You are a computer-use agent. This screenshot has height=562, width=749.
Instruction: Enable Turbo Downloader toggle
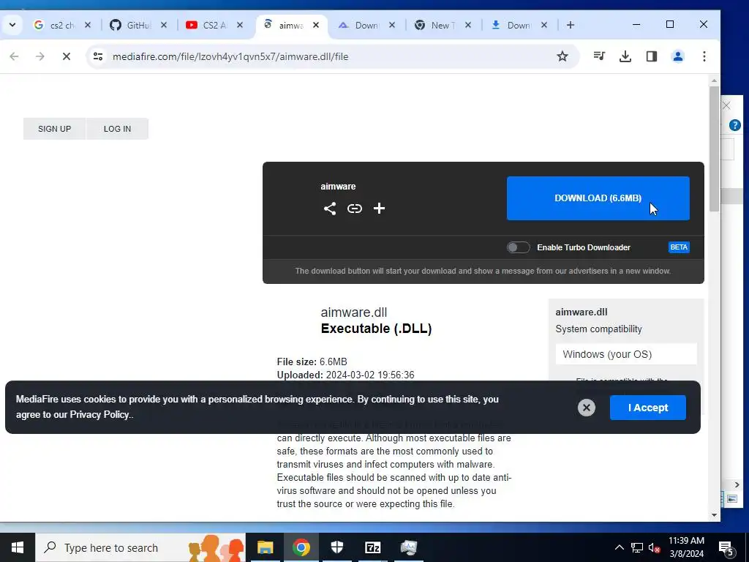[519, 247]
